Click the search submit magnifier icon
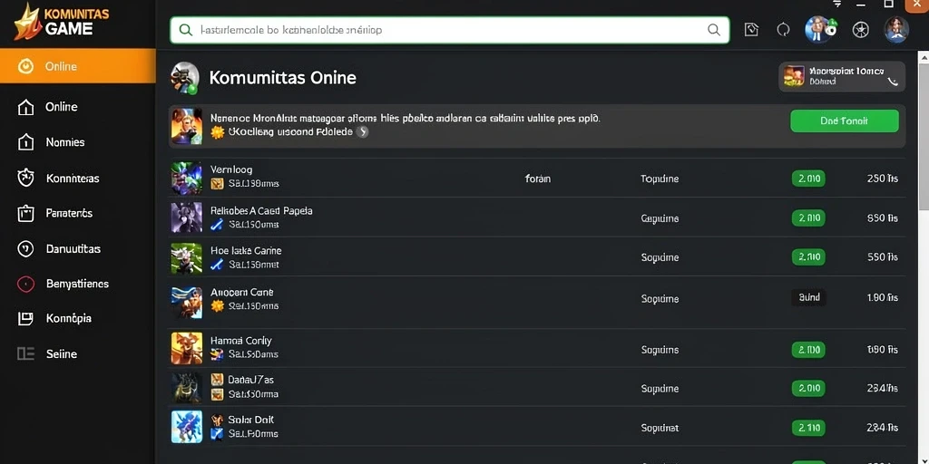The image size is (929, 464). click(x=714, y=30)
